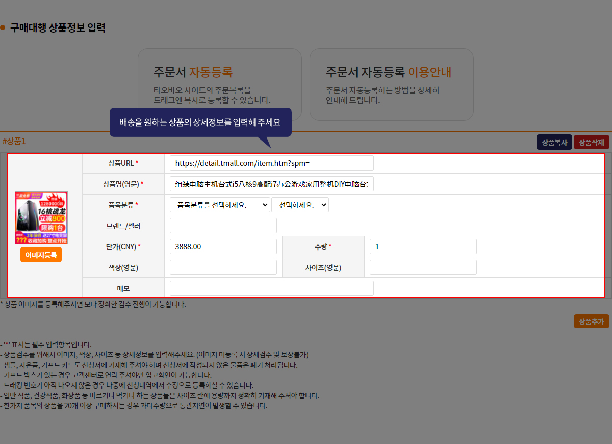The width and height of the screenshot is (612, 444).
Task: Focus the 상품URL input field
Action: [271, 163]
